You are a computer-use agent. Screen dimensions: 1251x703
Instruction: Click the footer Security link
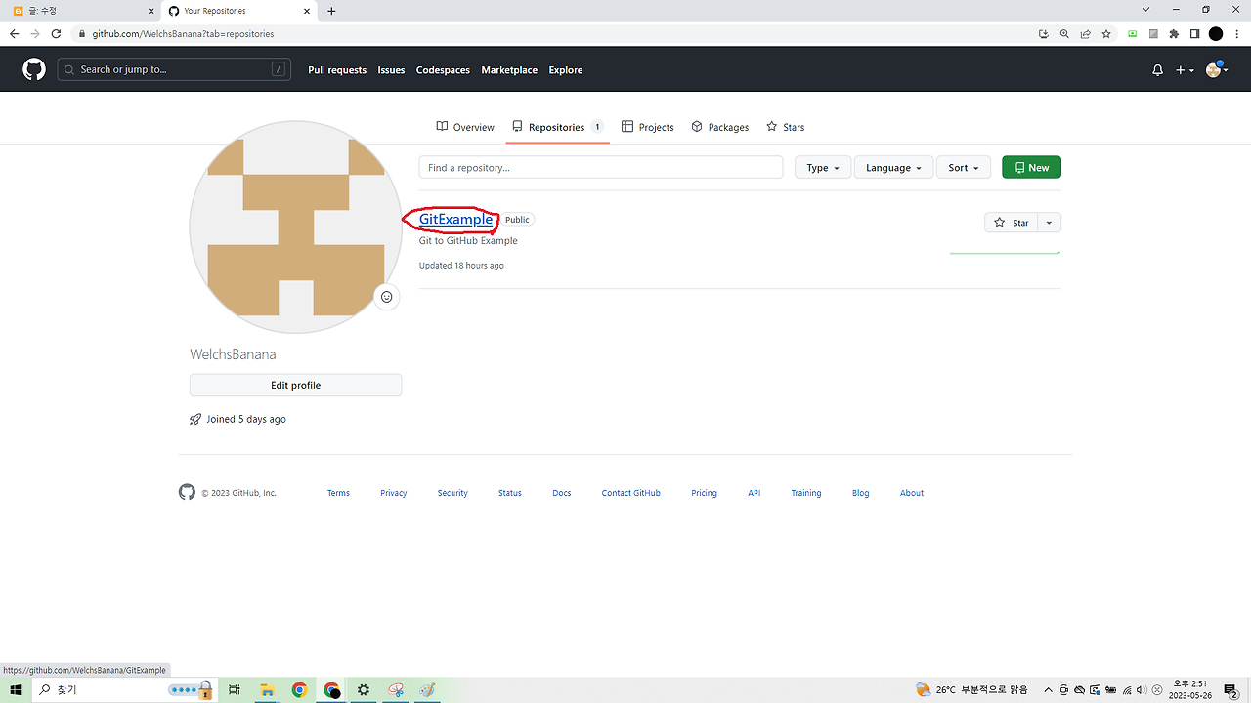tap(453, 493)
